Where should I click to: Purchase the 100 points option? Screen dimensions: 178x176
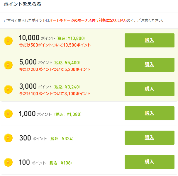point(149,162)
